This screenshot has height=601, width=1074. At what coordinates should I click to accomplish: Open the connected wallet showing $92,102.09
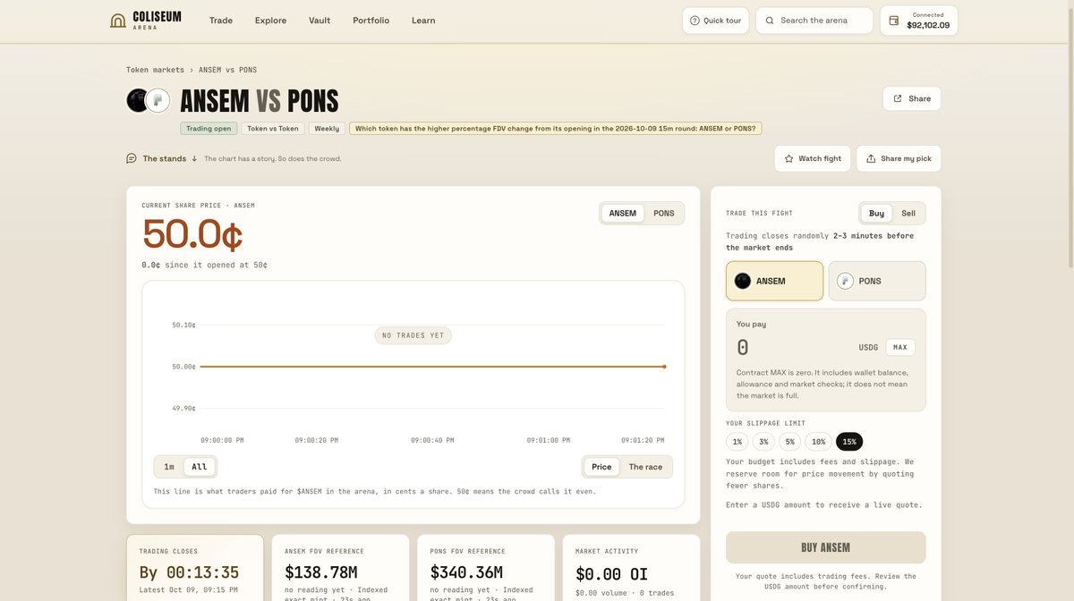918,21
